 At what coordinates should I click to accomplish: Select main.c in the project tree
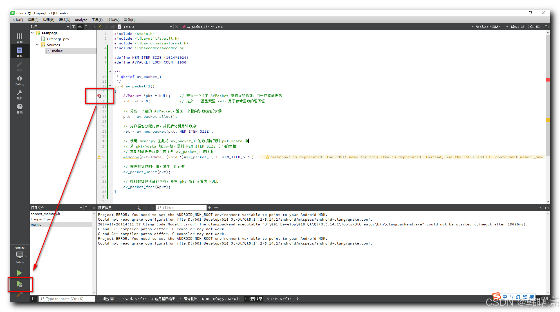(57, 51)
